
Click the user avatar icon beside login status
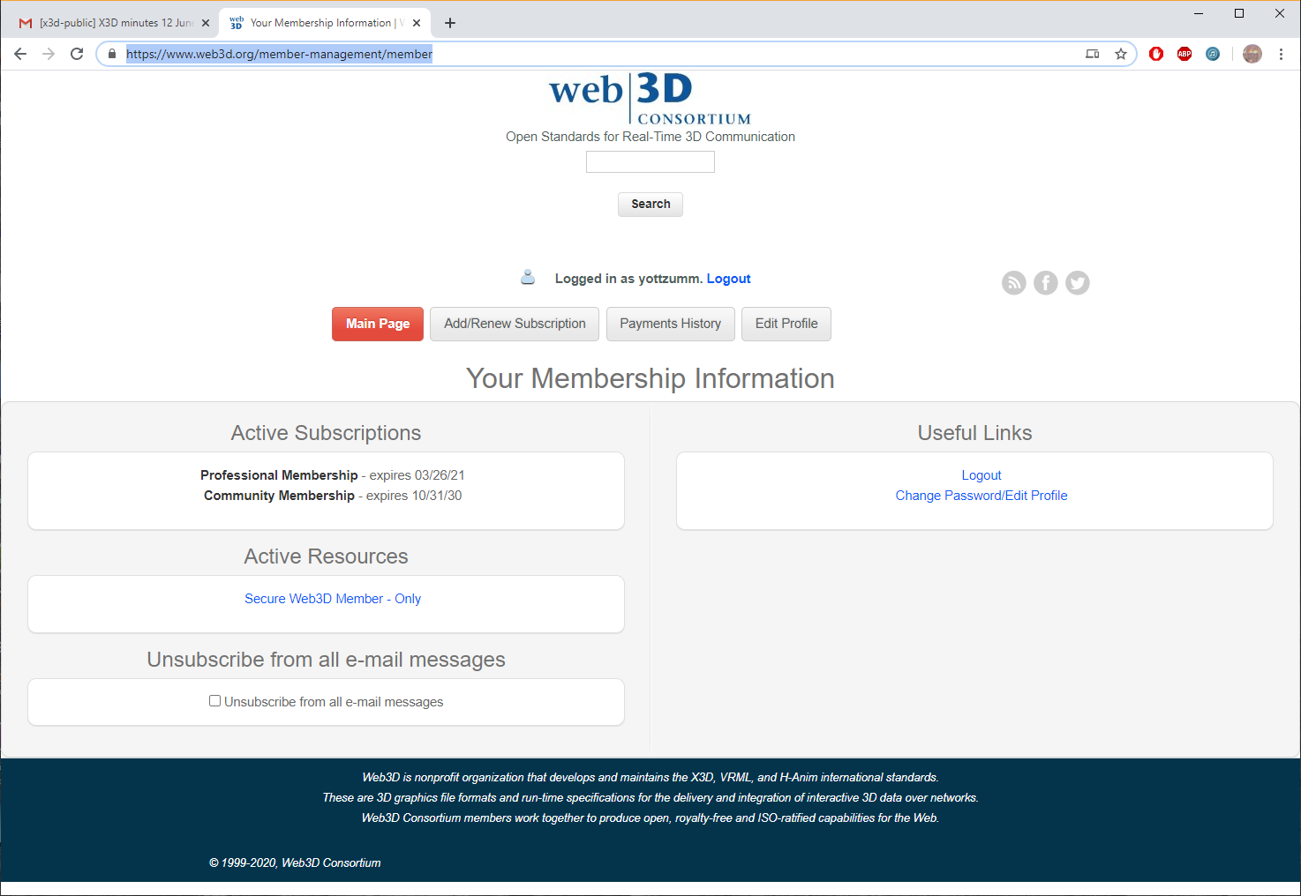[x=528, y=278]
